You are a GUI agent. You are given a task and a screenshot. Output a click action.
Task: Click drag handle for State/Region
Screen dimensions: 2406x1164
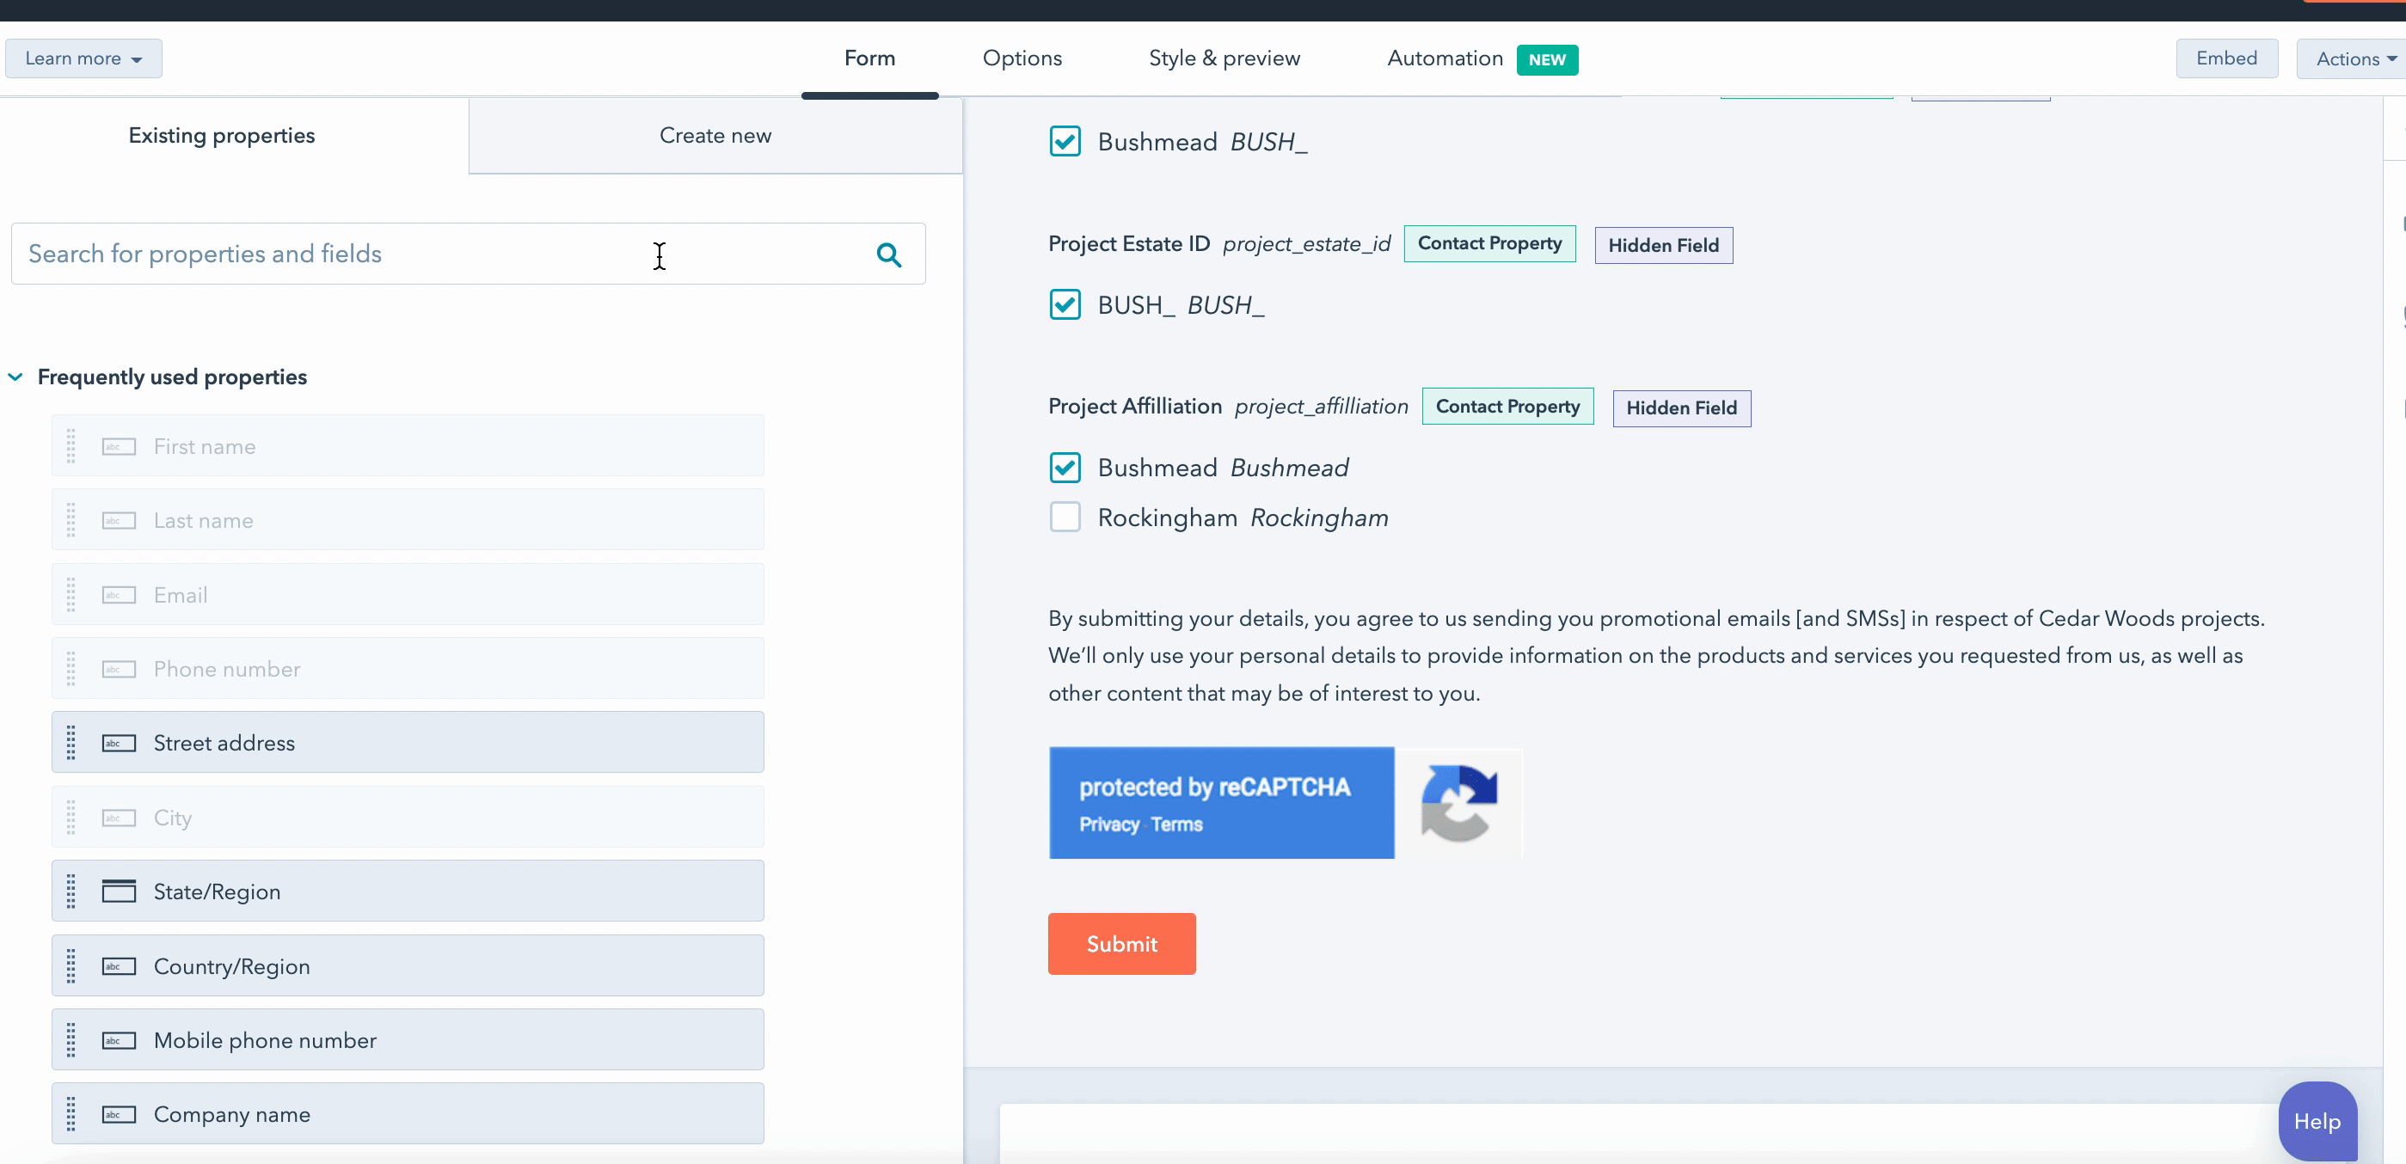click(71, 891)
